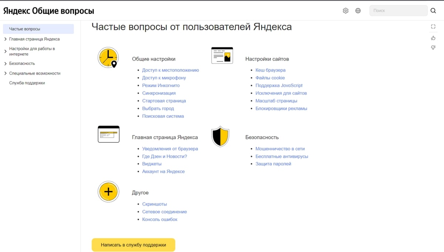Click the Яндекс Общие вопросы logo
Image resolution: width=444 pixels, height=252 pixels.
click(49, 11)
